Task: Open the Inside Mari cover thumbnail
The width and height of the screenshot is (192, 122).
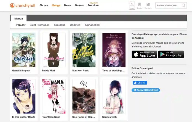Action: [54, 50]
